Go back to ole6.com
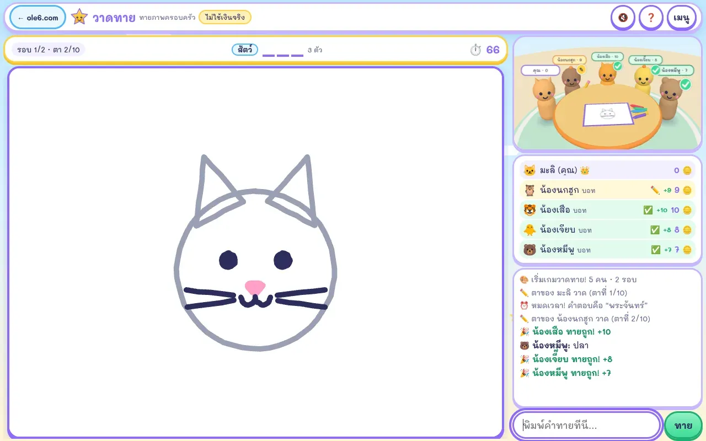The width and height of the screenshot is (706, 441). pyautogui.click(x=38, y=18)
